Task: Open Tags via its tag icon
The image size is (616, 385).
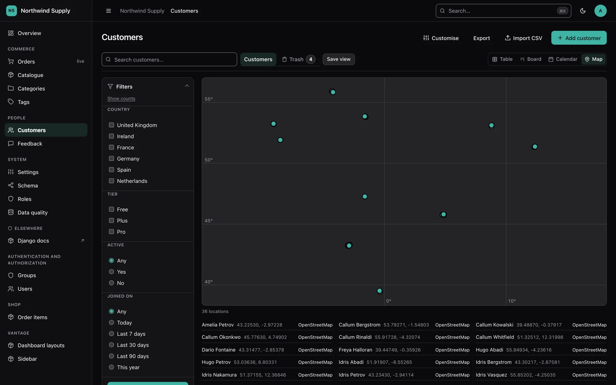Action: coord(11,102)
